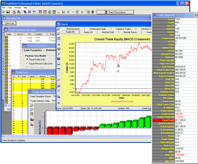The width and height of the screenshot is (198, 164).
Task: Reset zoom in the Charts toolbar
Action: coord(59,39)
